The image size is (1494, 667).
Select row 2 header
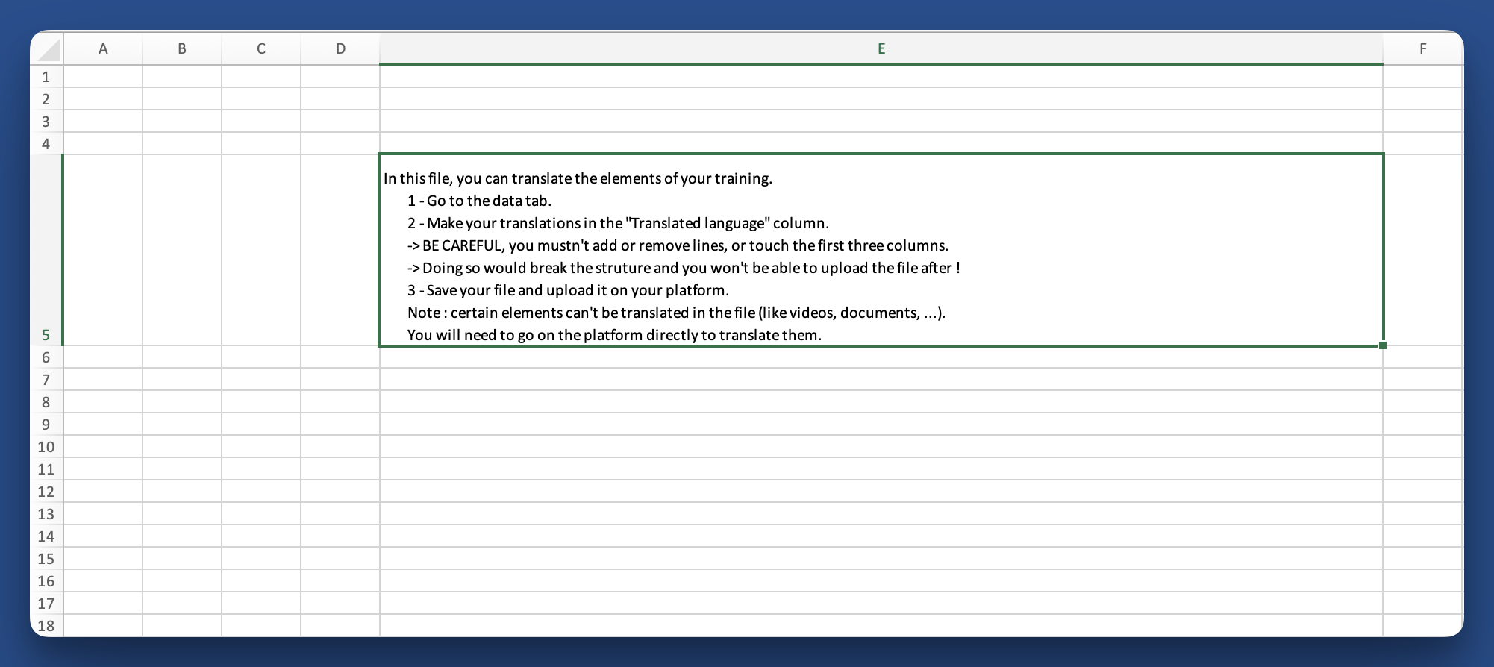pos(46,99)
